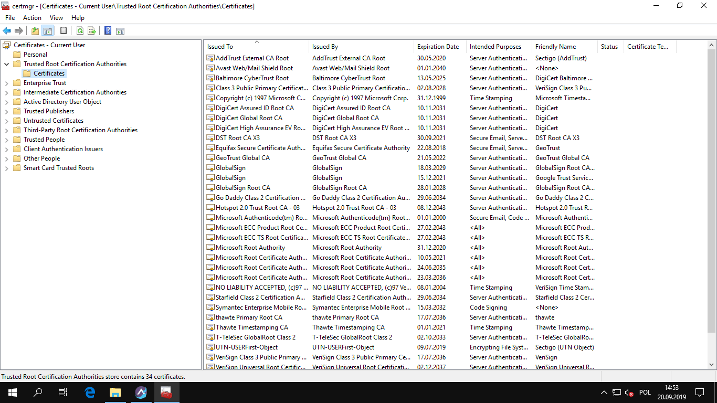Click the expiration date 30.05.2020
The width and height of the screenshot is (717, 403).
[431, 58]
